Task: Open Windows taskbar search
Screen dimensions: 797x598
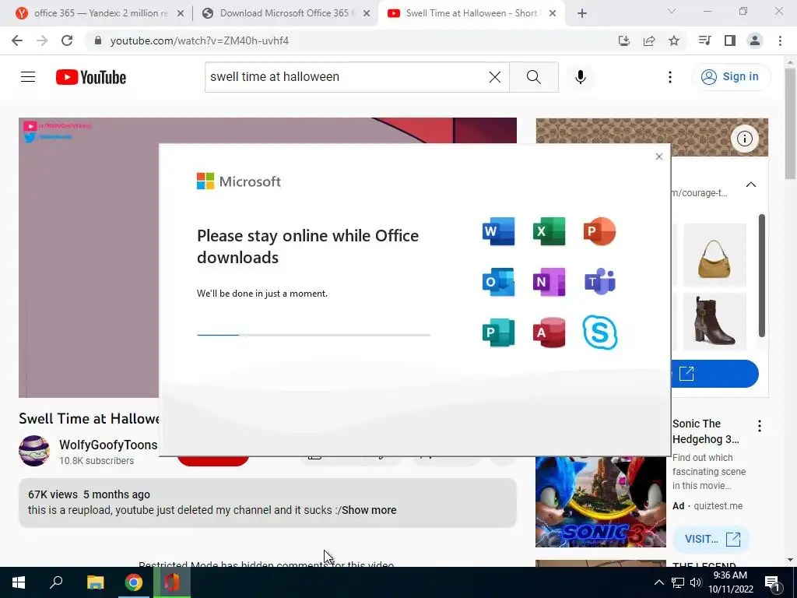Action: (56, 582)
